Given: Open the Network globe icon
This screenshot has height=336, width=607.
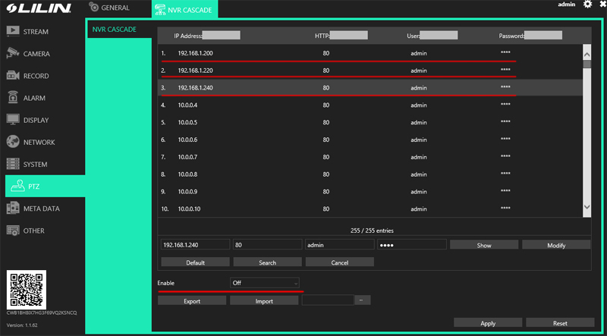Looking at the screenshot, I should point(13,142).
